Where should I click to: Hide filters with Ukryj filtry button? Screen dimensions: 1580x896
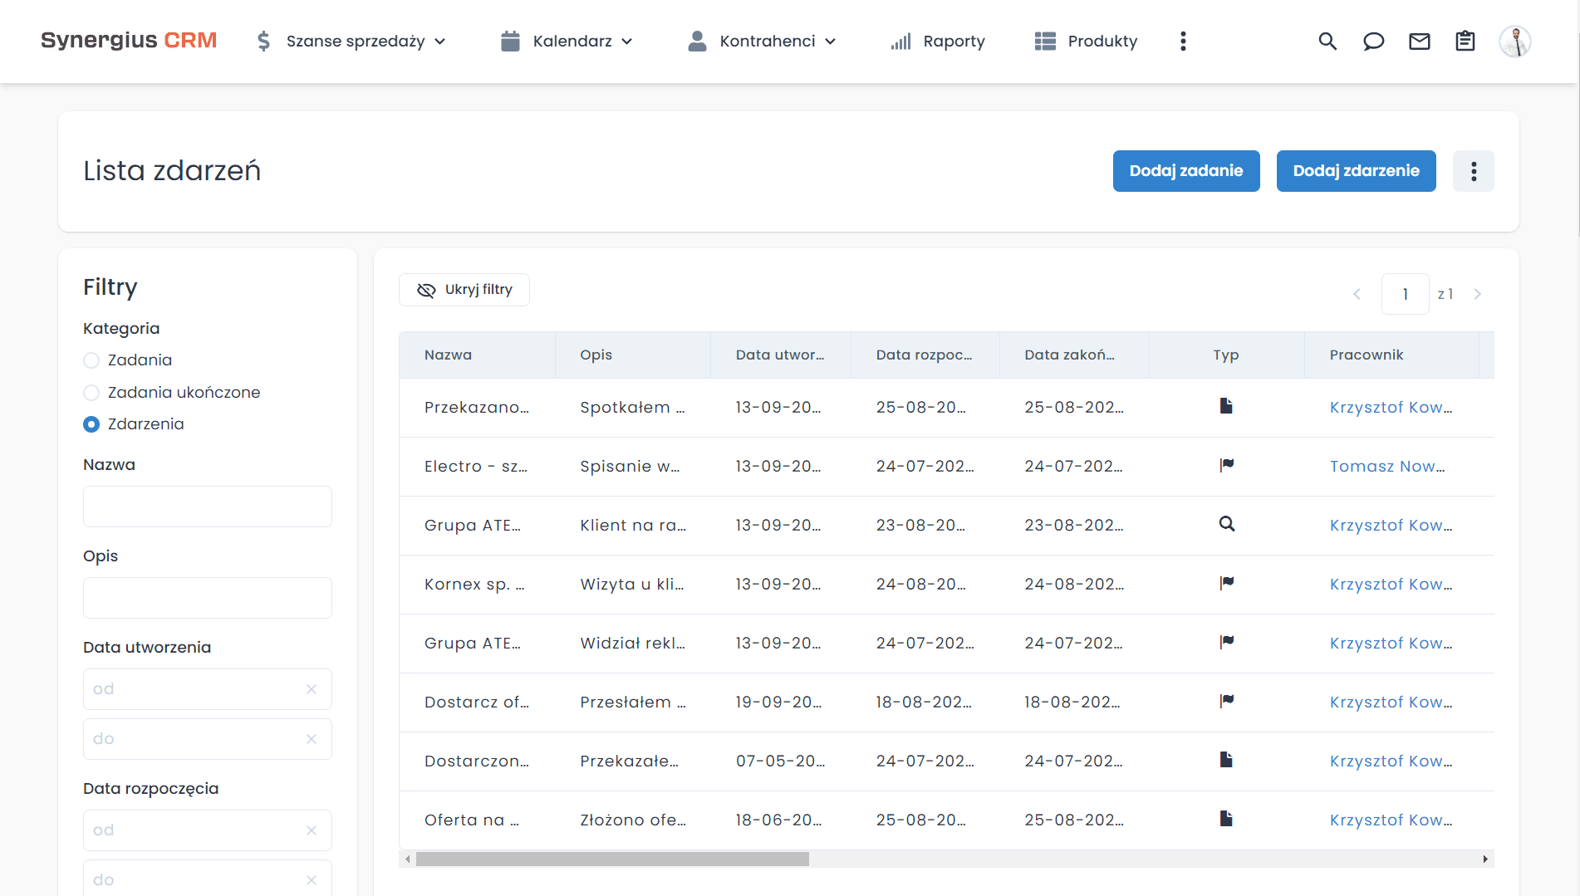(464, 290)
